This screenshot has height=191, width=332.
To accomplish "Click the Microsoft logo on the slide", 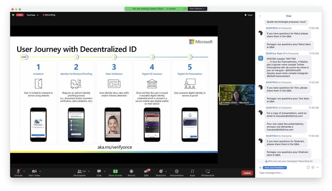I will point(201,42).
